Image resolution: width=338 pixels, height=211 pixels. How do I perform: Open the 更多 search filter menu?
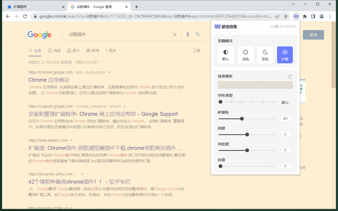111,51
